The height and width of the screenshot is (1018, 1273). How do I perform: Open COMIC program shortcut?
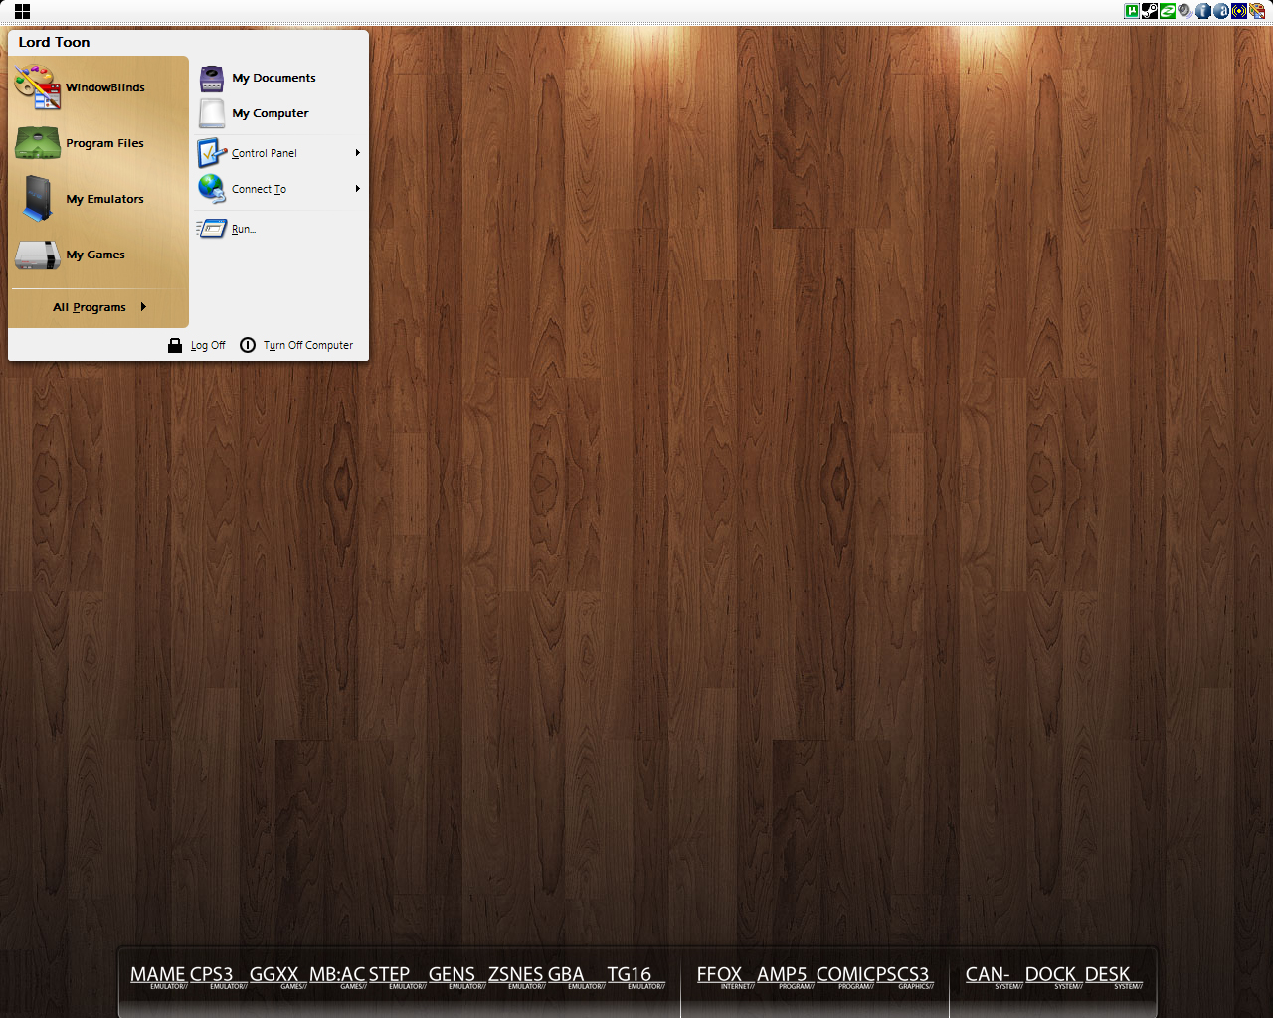click(844, 976)
